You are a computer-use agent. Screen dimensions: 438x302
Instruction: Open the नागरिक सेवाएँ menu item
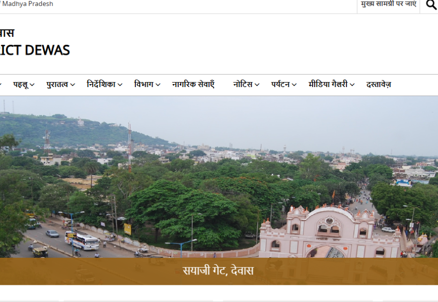coord(193,85)
